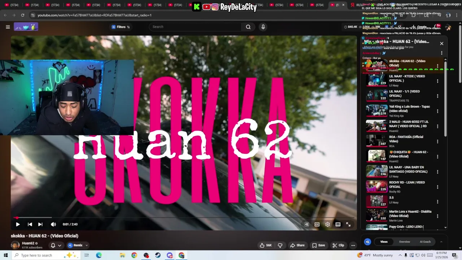Click the red video progress bar
The image size is (462, 260).
(184, 217)
